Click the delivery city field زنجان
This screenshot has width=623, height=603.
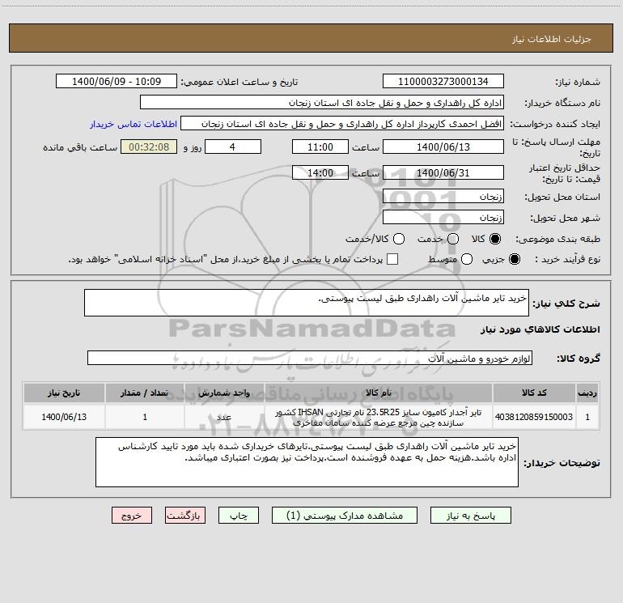point(443,217)
